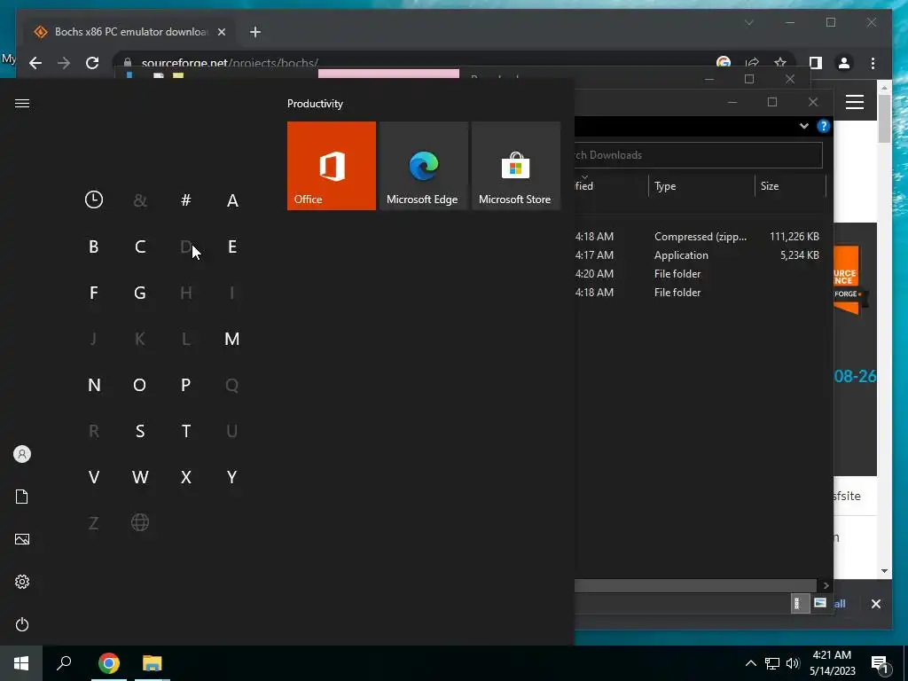908x681 pixels.
Task: Jump to apps starting with G
Action: click(139, 293)
